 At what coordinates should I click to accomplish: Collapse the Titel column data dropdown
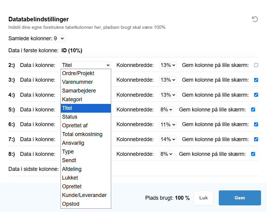coord(86,65)
